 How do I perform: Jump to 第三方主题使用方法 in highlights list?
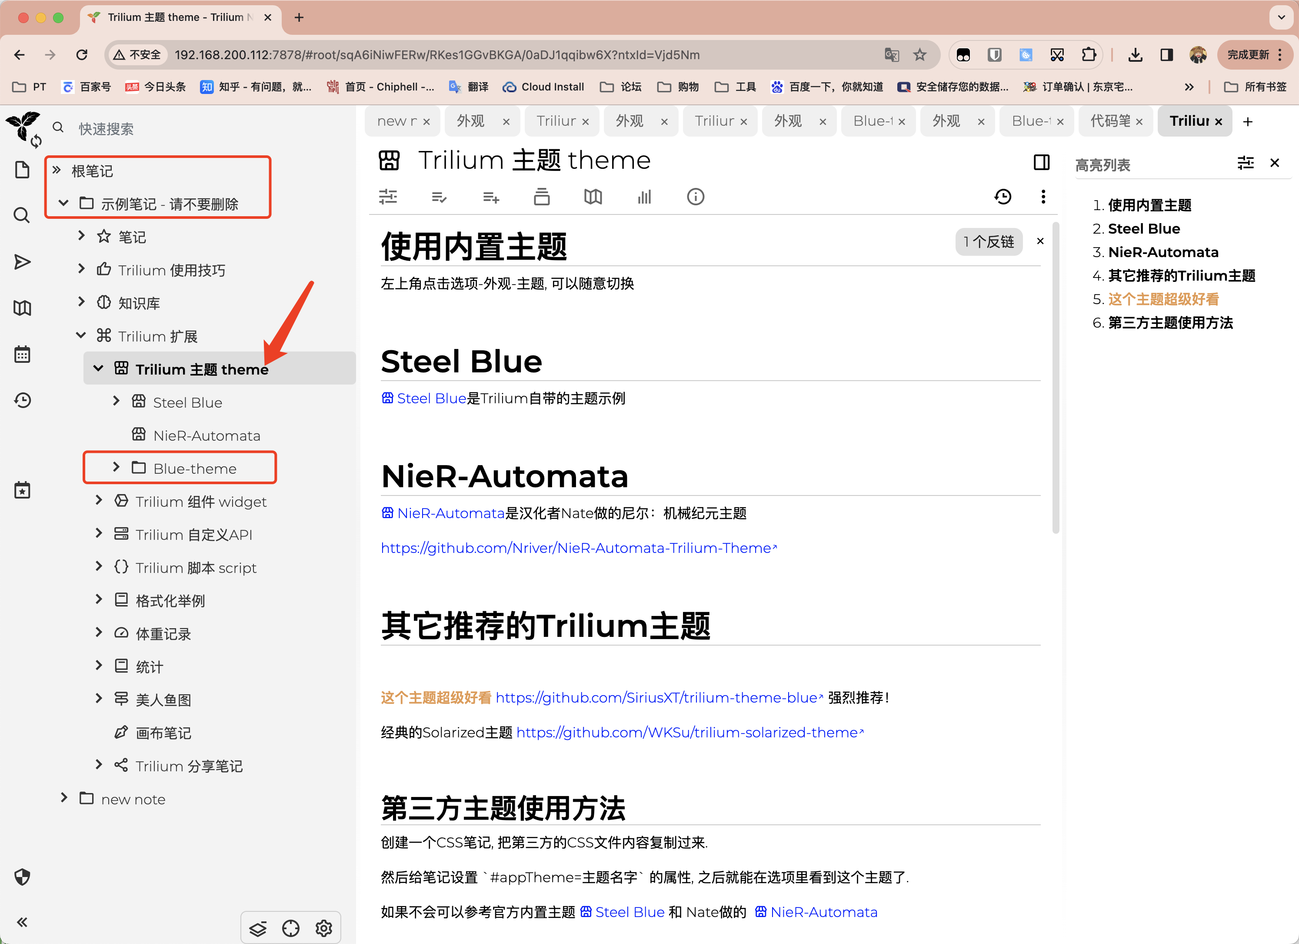1170,323
